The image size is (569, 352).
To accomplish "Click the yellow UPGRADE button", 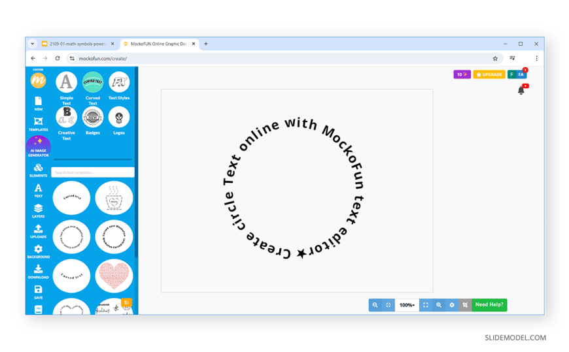I will [489, 74].
